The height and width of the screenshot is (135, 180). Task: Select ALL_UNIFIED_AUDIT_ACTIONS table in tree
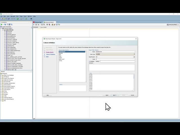pos(15,57)
